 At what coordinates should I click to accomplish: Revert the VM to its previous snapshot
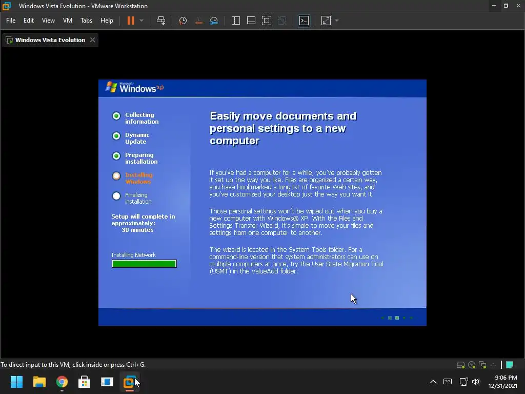pos(198,21)
